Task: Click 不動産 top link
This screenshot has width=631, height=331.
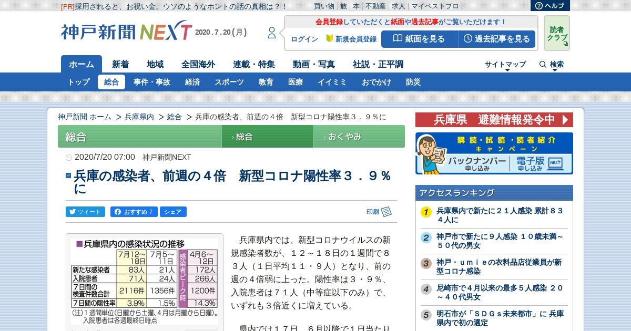Action: (x=375, y=6)
